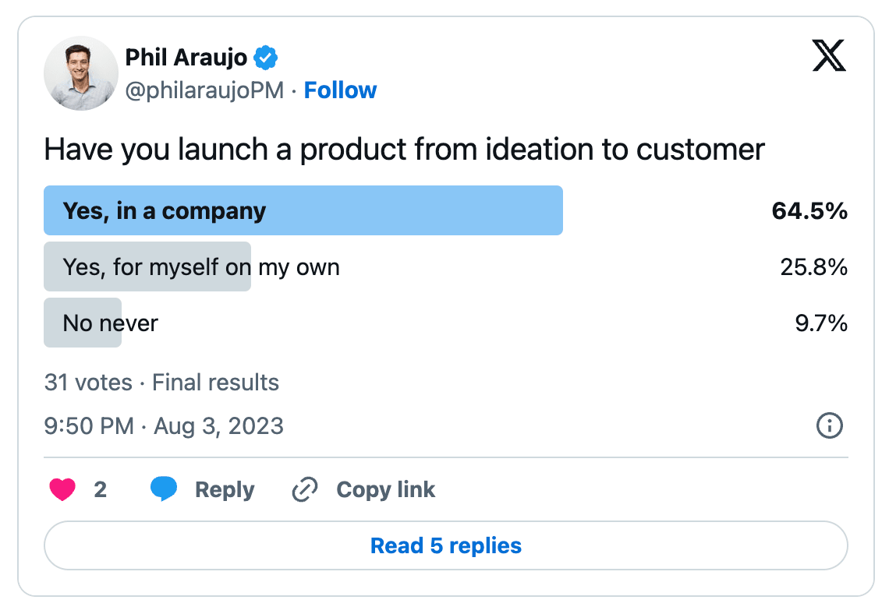Click the tweet text about launching a product
This screenshot has height=614, width=889.
[404, 150]
